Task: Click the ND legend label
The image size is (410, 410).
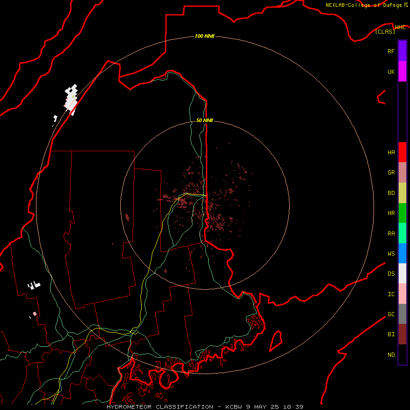Action: point(391,355)
